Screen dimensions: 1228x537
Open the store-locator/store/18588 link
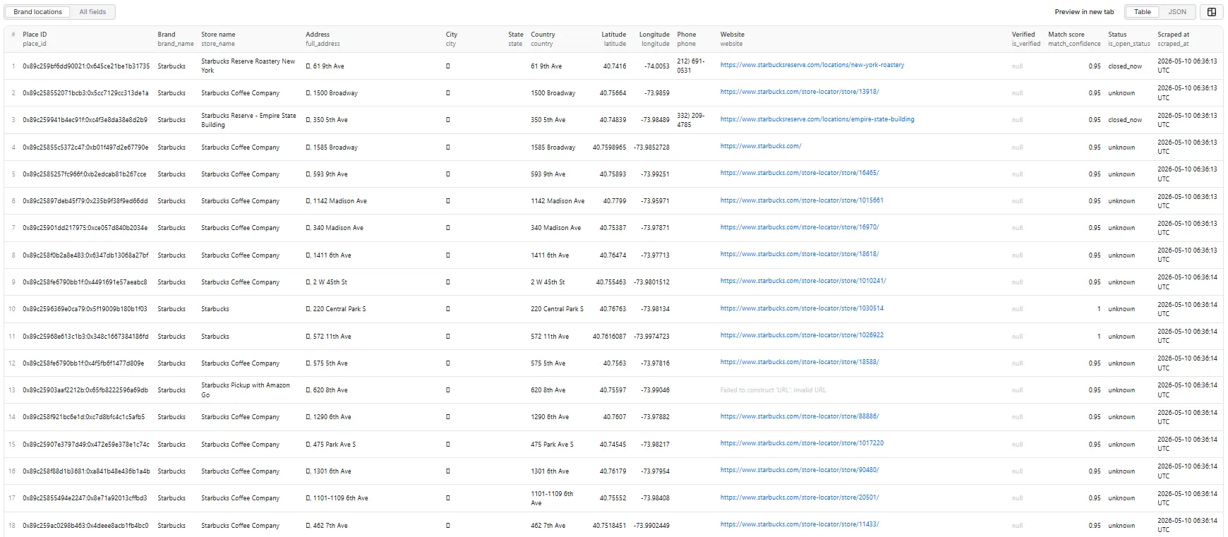click(x=799, y=362)
